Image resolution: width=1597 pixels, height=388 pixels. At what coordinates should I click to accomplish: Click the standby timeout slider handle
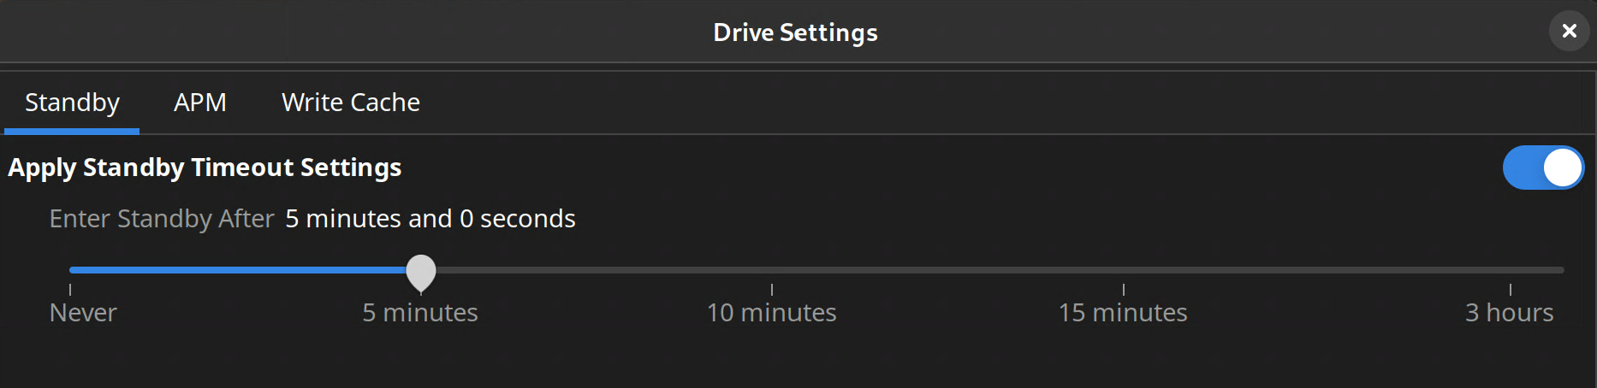click(x=420, y=273)
